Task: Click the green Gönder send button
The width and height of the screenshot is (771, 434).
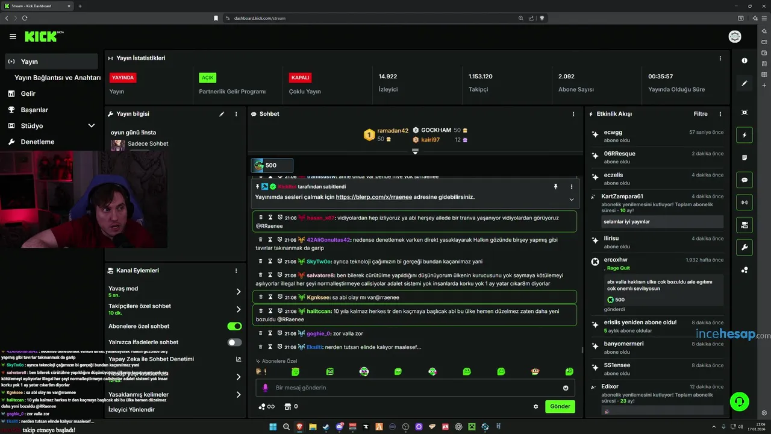Action: click(x=560, y=406)
